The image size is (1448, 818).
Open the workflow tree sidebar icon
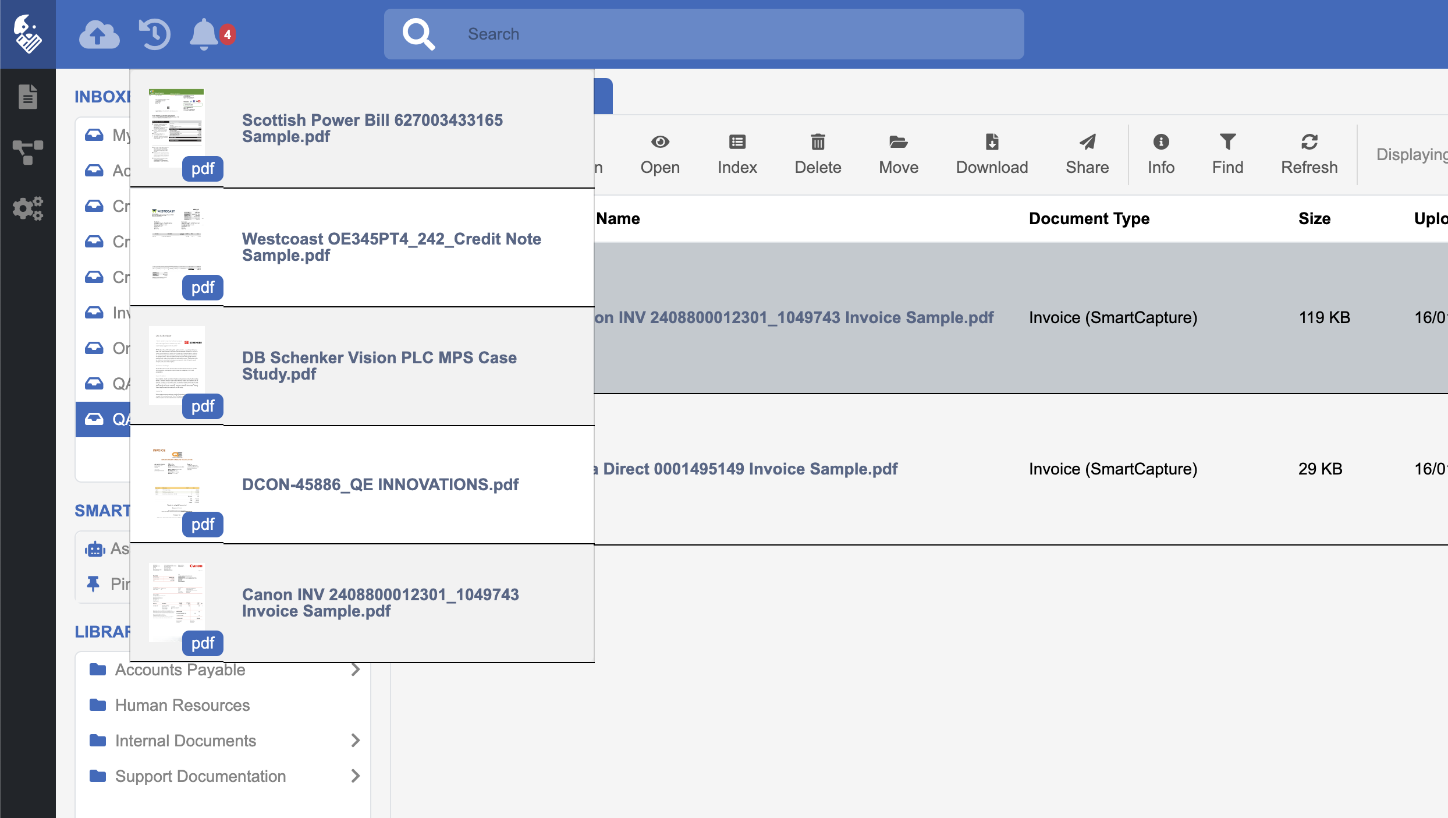click(x=27, y=152)
